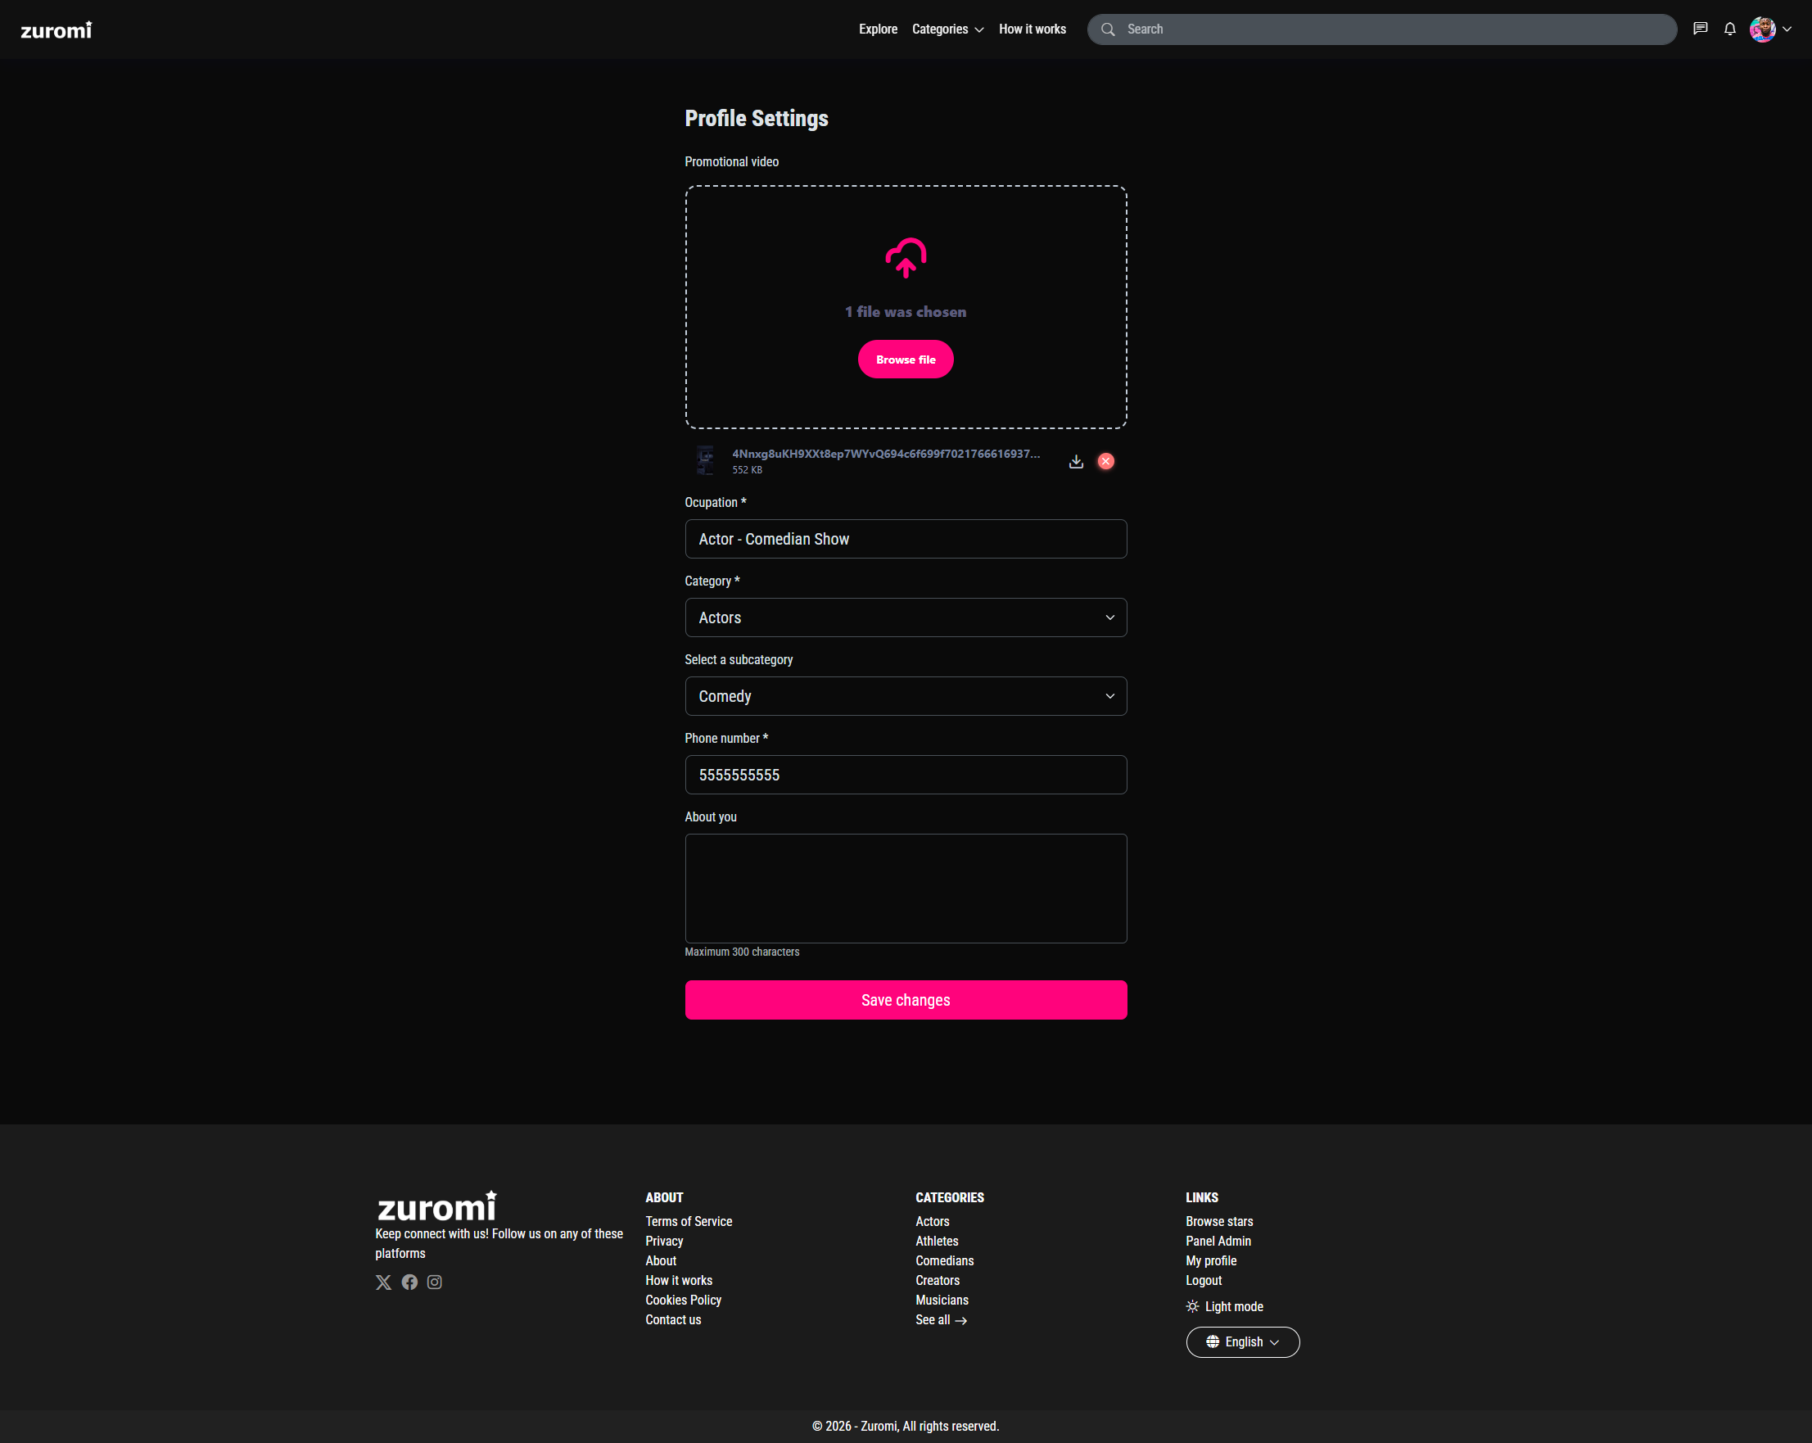Open the subcategory dropdown showing Comedy
The width and height of the screenshot is (1812, 1443).
[905, 696]
